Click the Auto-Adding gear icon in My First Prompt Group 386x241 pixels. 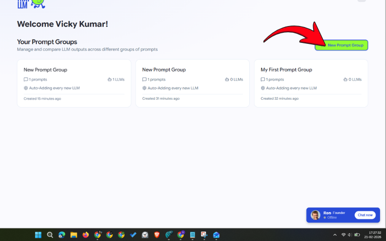[263, 88]
